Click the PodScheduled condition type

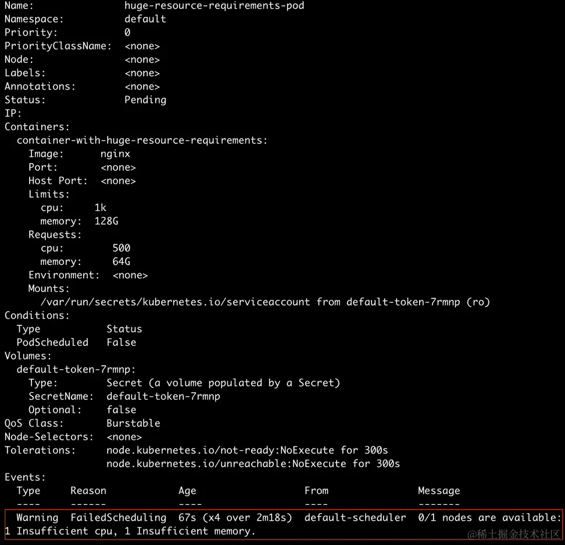pos(52,342)
